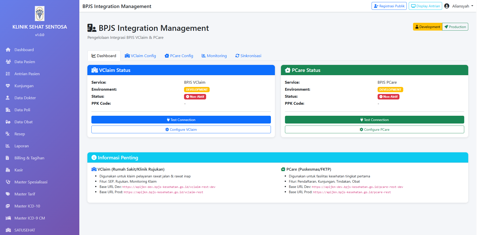
Task: Click the VClaim Non-Aktif status badge
Action: 195,96
